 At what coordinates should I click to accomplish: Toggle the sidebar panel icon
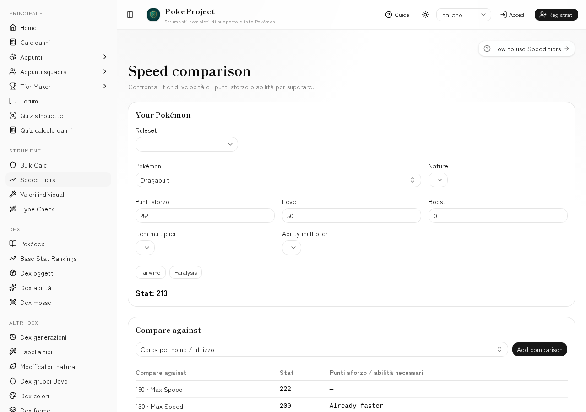(x=130, y=15)
